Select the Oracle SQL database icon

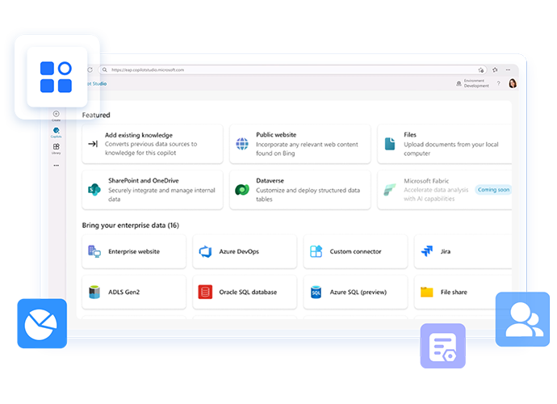(x=205, y=292)
